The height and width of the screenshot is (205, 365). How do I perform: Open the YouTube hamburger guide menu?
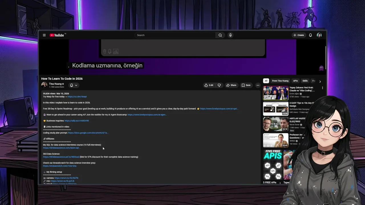[x=44, y=35]
